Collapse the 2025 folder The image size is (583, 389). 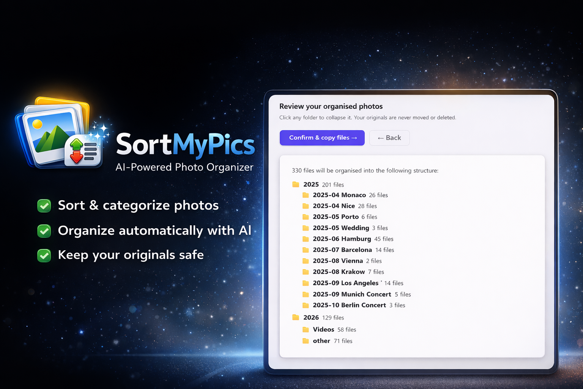click(310, 185)
